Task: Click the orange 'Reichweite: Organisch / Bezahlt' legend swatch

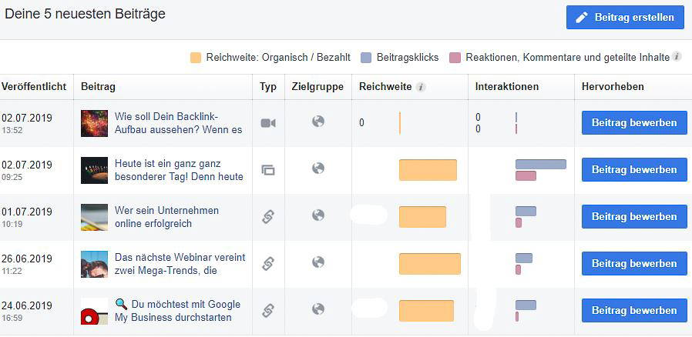Action: click(x=196, y=58)
